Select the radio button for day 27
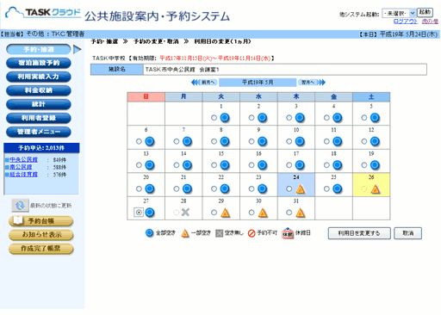The height and width of the screenshot is (315, 441). click(x=139, y=213)
